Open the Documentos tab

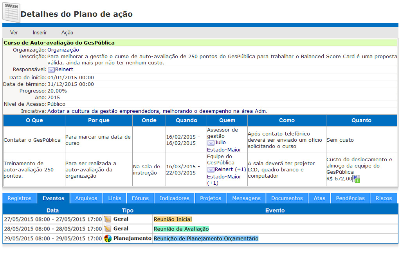(287, 198)
